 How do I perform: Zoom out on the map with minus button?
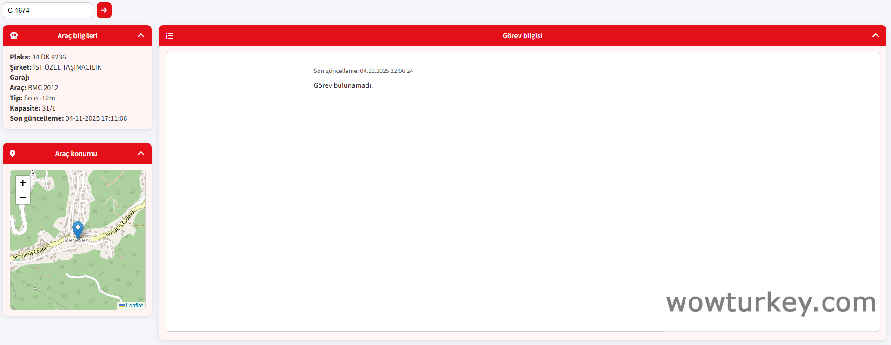23,197
